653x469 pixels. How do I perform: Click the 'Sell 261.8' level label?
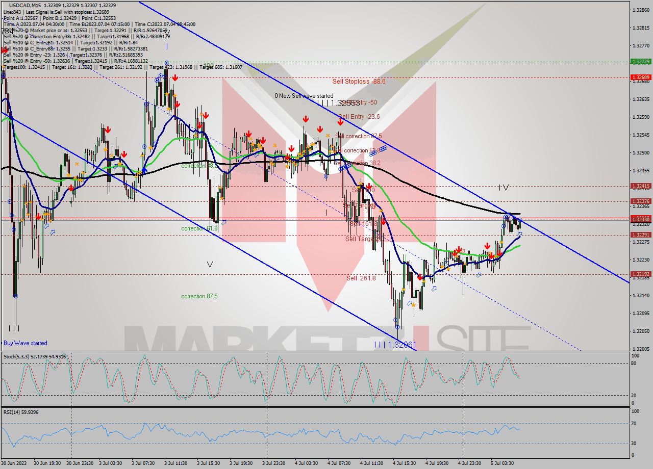click(x=361, y=278)
